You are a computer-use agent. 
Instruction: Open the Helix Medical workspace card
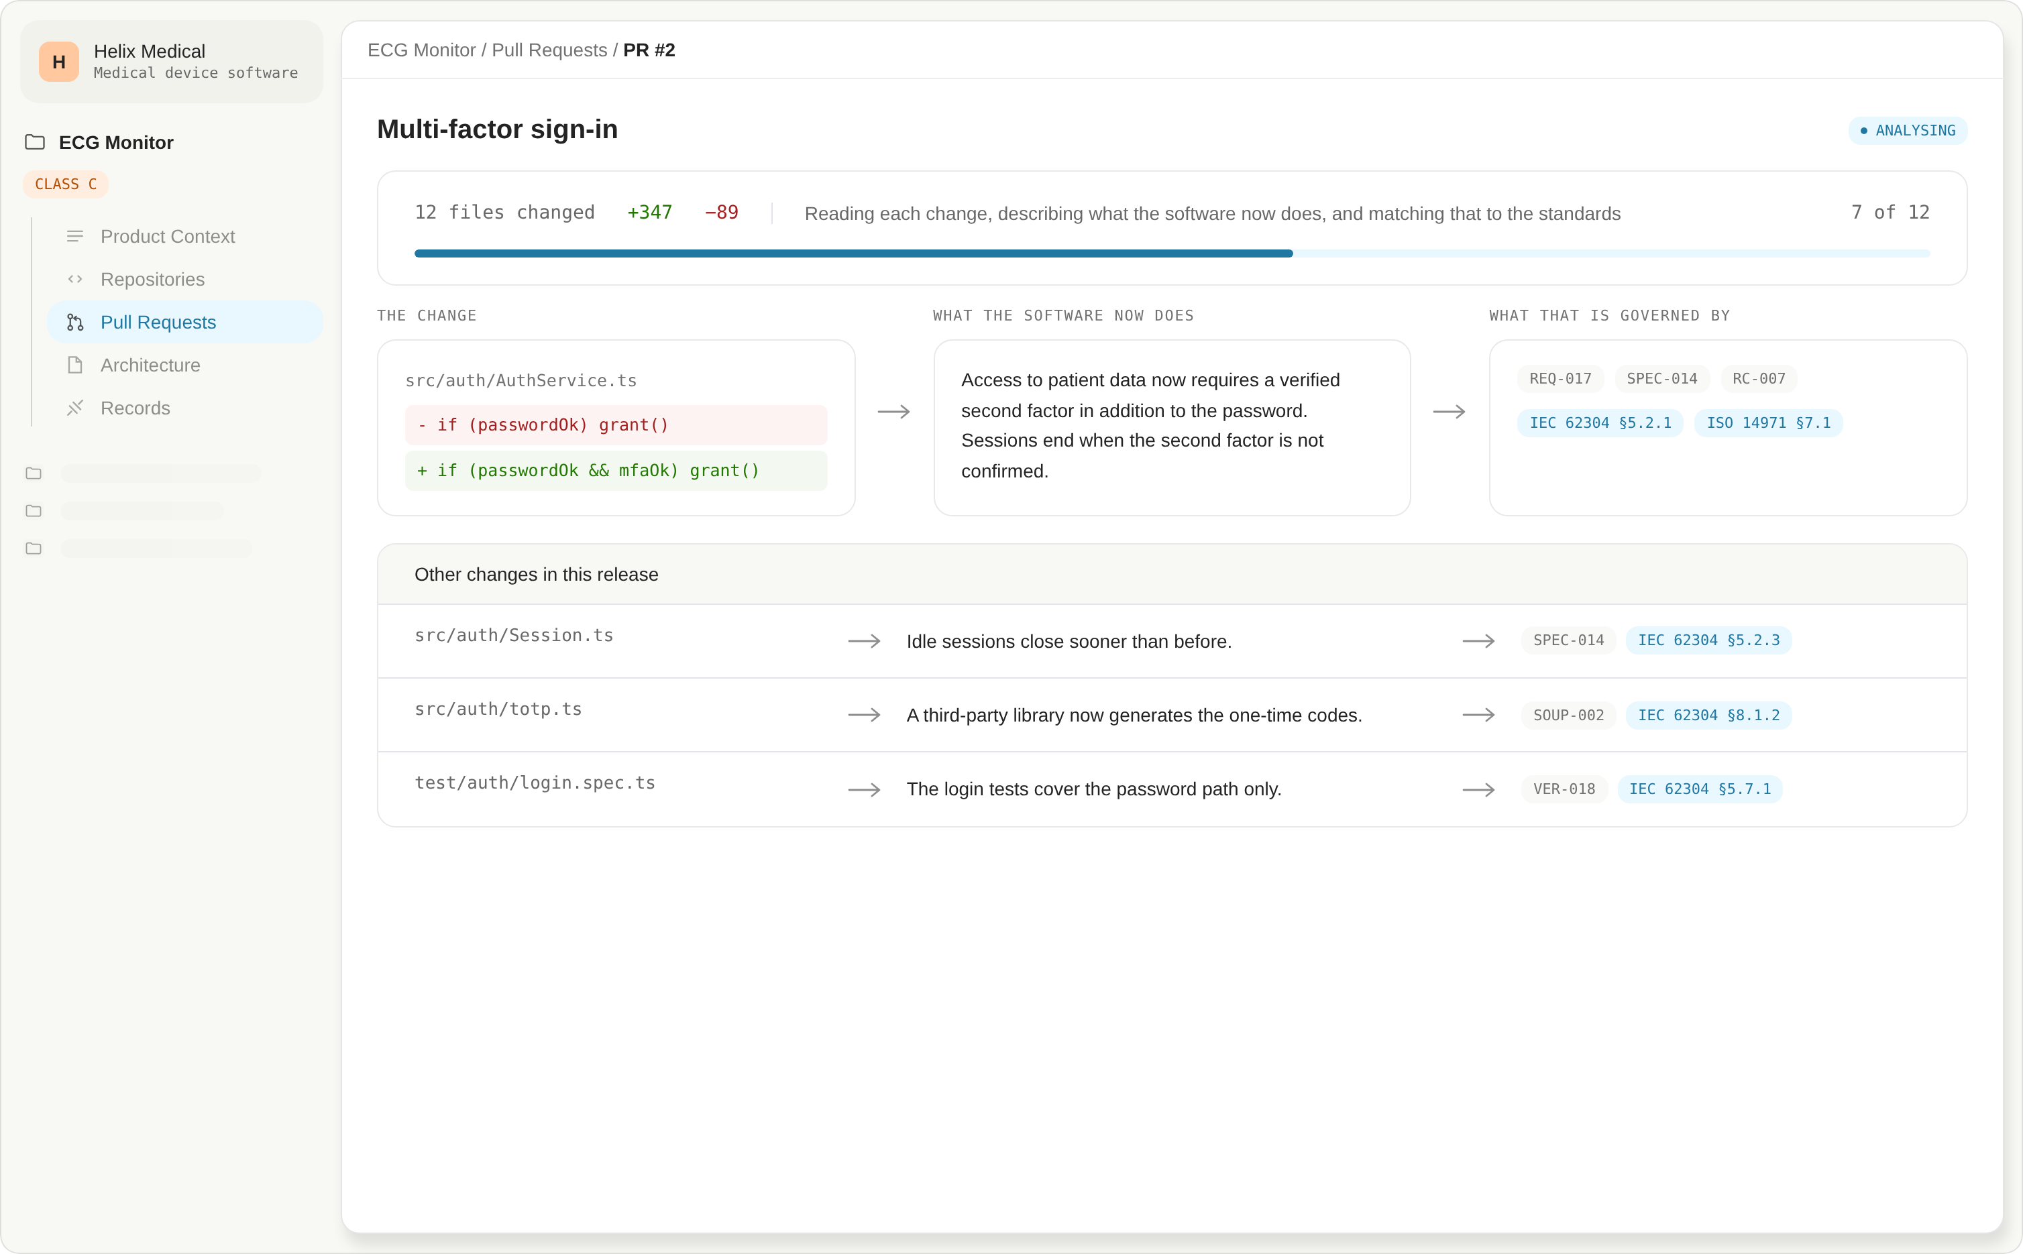click(x=172, y=62)
